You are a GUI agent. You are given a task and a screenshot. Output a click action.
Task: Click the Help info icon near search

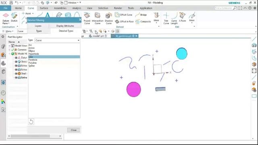(x=250, y=8)
